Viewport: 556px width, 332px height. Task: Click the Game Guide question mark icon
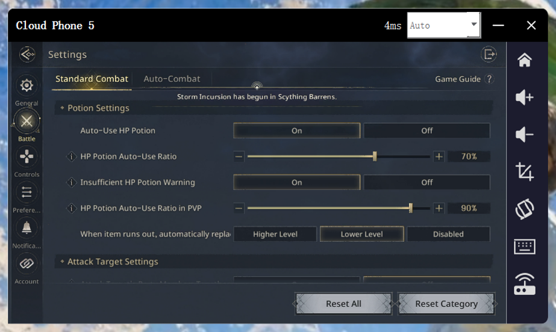pos(489,79)
